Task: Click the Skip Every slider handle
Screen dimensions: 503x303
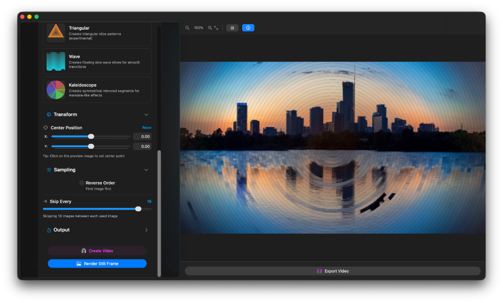Action: point(138,209)
